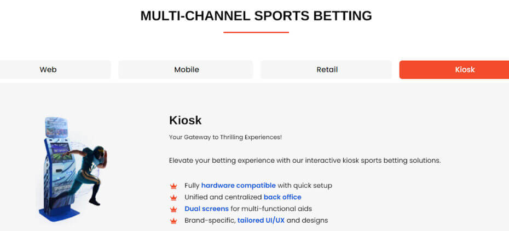Viewport: 509px width, 231px height.
Task: Open the Dual screens link
Action: pos(206,209)
